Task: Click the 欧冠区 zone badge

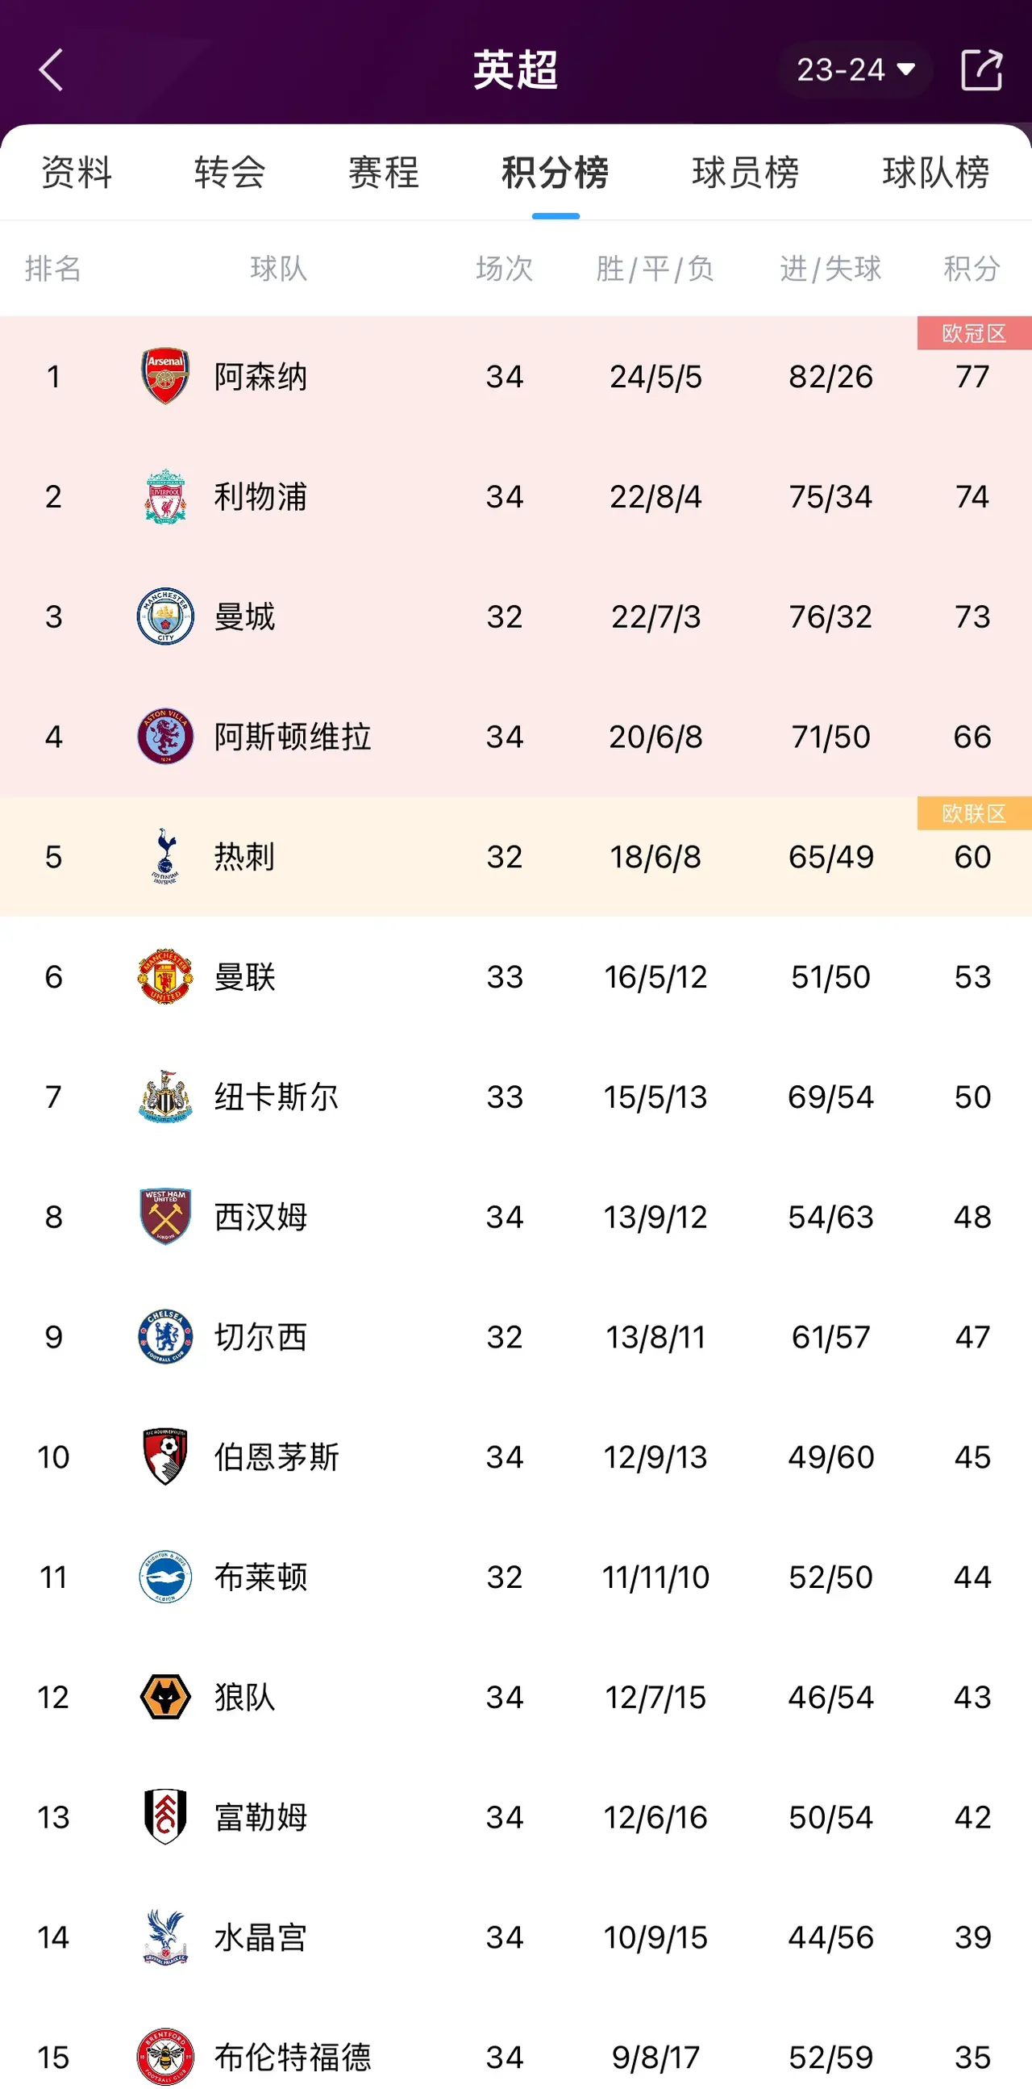Action: 972,334
